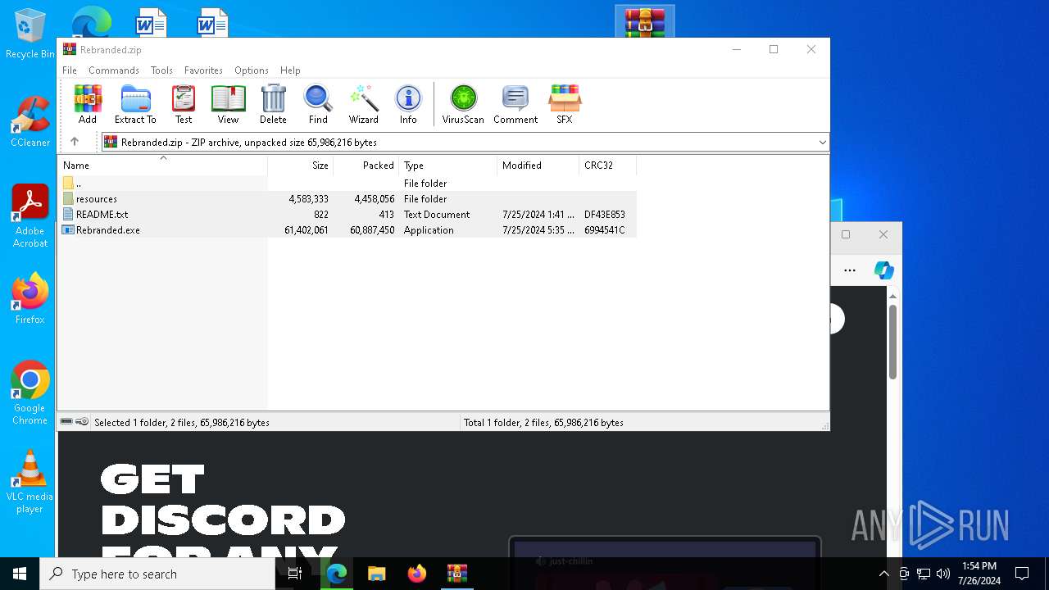Click the Delete trash can icon
The height and width of the screenshot is (590, 1049).
tap(273, 104)
